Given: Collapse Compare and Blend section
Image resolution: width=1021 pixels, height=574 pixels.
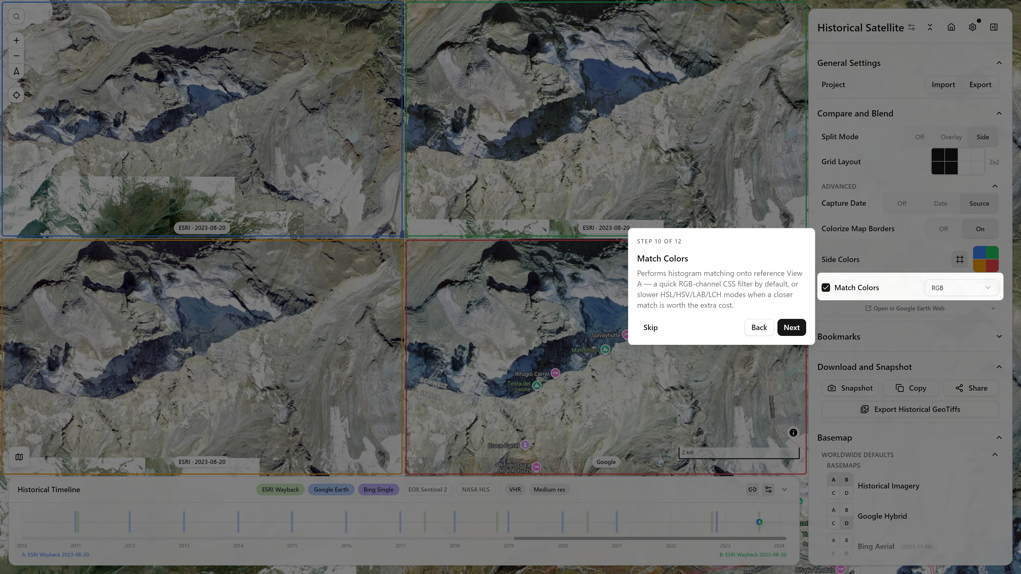Looking at the screenshot, I should [999, 114].
